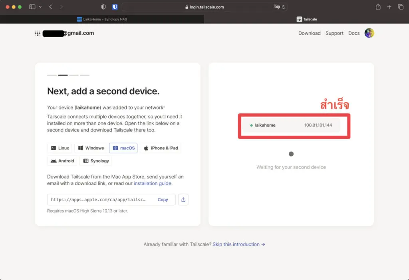Go back with the back arrow
The height and width of the screenshot is (280, 409).
click(51, 7)
